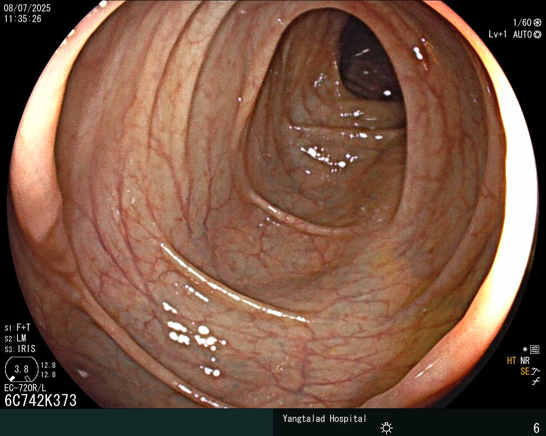Click the brightness sun icon in bottom bar
Screen dimensions: 546x436
click(386, 428)
